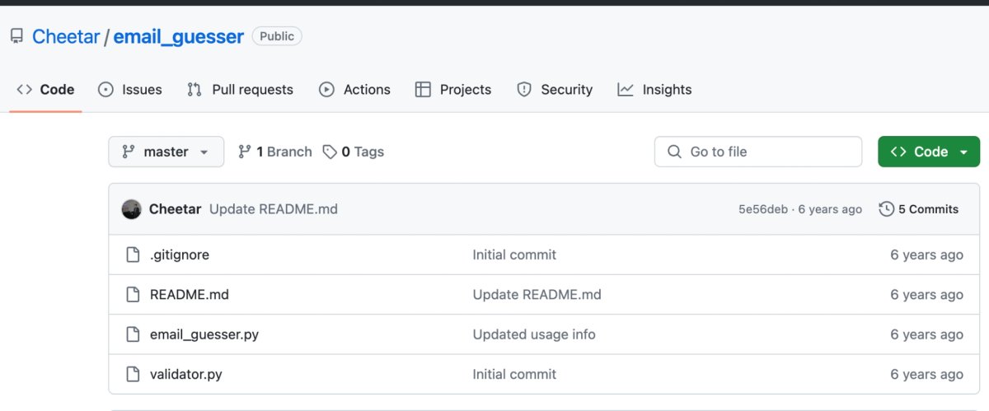Click the branch icon next to 1 Branch
The height and width of the screenshot is (411, 989).
(244, 152)
